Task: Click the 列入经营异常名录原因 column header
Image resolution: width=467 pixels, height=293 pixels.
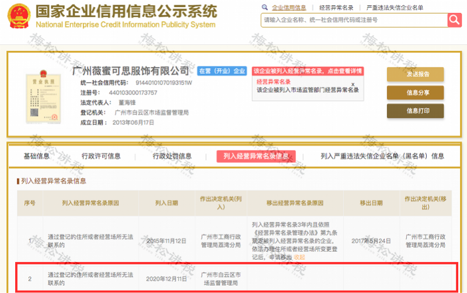Action: click(x=90, y=203)
